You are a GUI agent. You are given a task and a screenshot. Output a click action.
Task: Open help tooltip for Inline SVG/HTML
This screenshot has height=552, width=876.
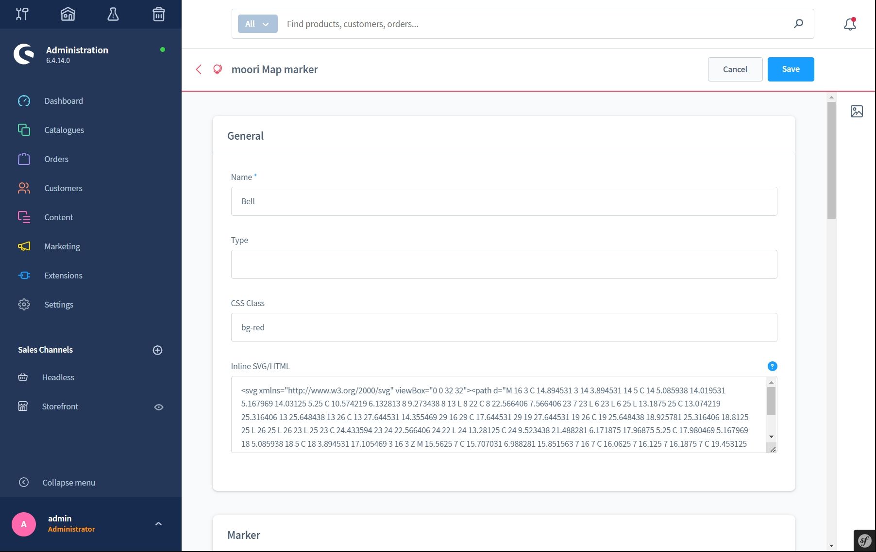(x=772, y=366)
